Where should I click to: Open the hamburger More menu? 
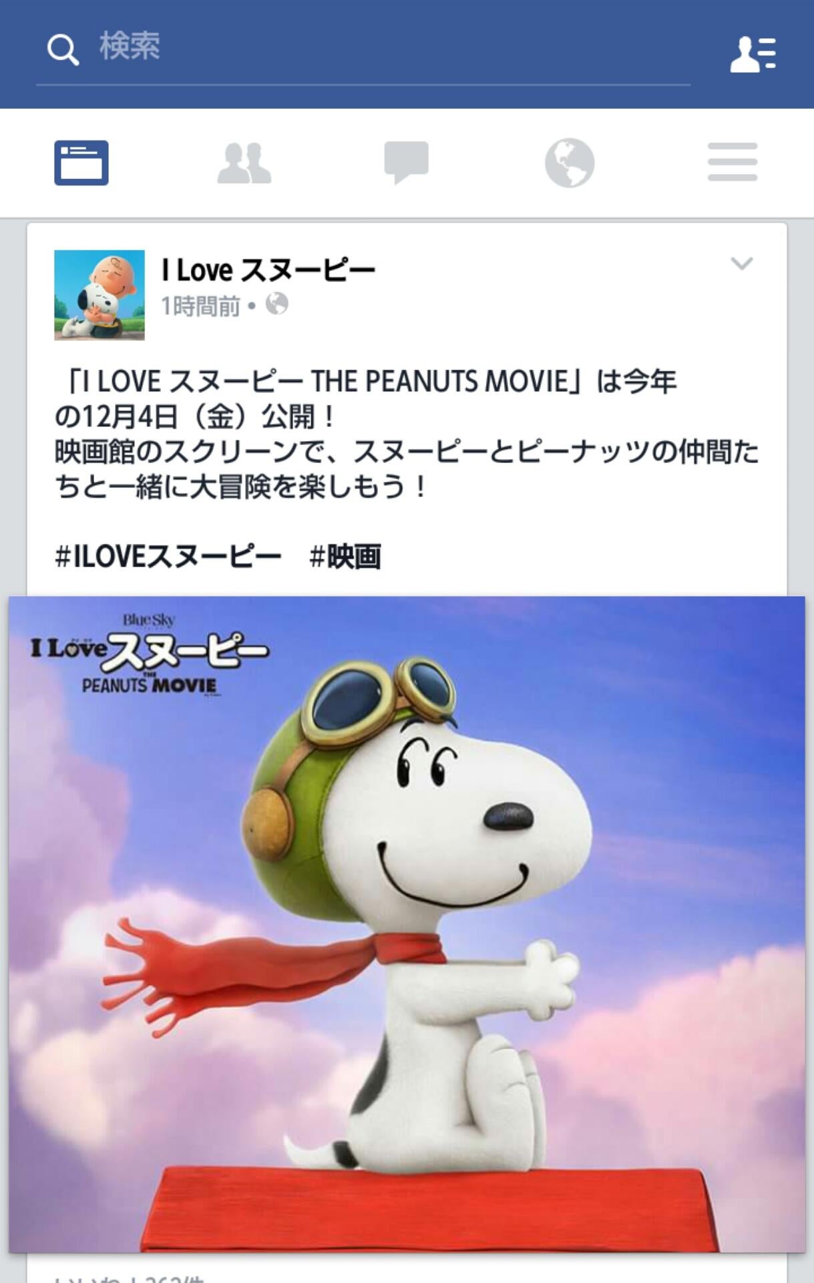coord(733,162)
